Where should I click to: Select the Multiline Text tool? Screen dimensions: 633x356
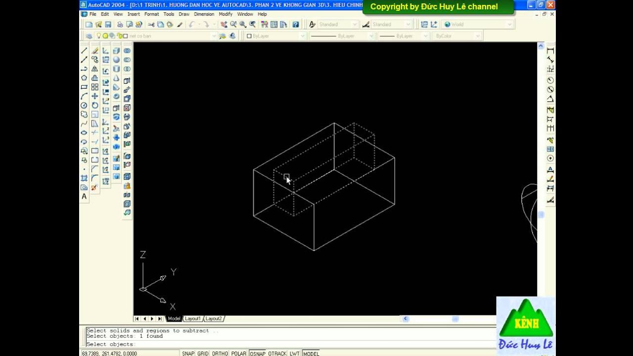coord(84,196)
